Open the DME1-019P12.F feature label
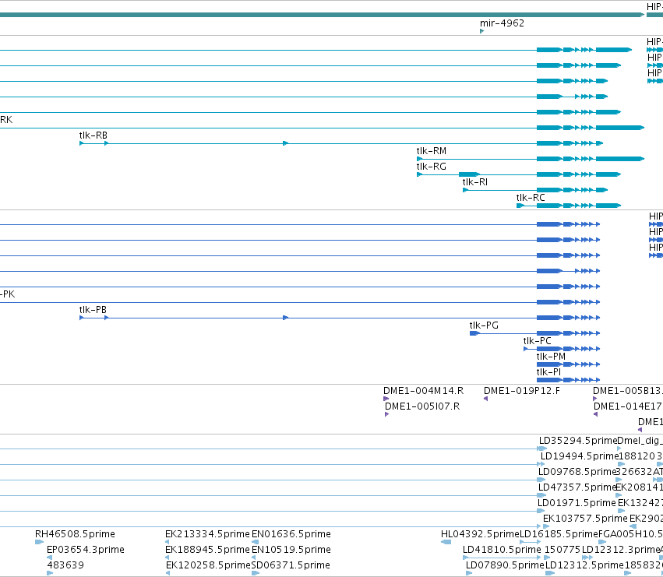This screenshot has width=663, height=577. [x=522, y=391]
